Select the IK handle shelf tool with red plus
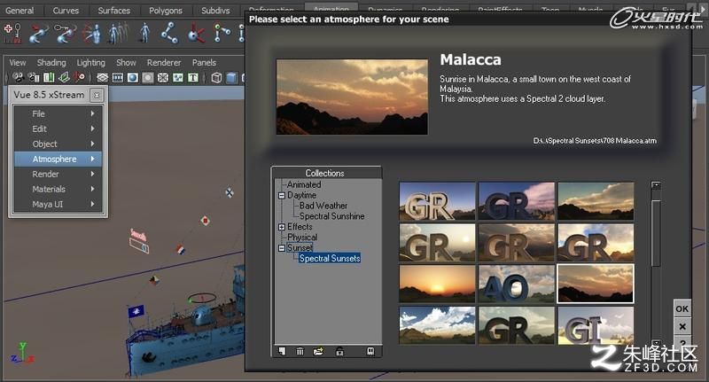The height and width of the screenshot is (382, 709). pyautogui.click(x=12, y=34)
